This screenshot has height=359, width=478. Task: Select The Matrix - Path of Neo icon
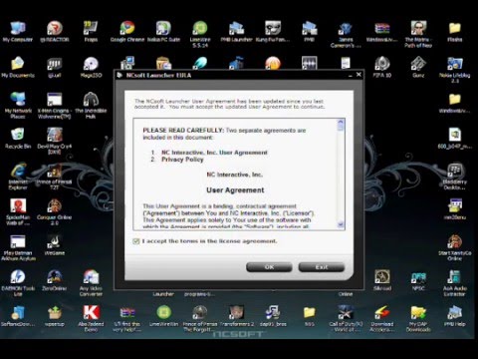(418, 34)
